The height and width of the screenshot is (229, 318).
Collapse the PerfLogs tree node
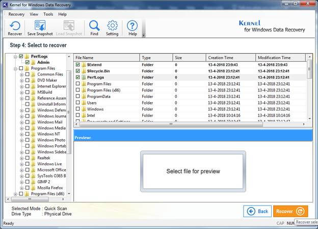click(15, 57)
